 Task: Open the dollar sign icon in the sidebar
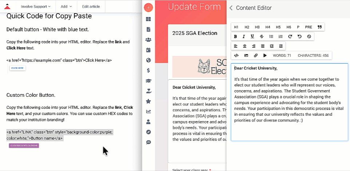point(148,71)
